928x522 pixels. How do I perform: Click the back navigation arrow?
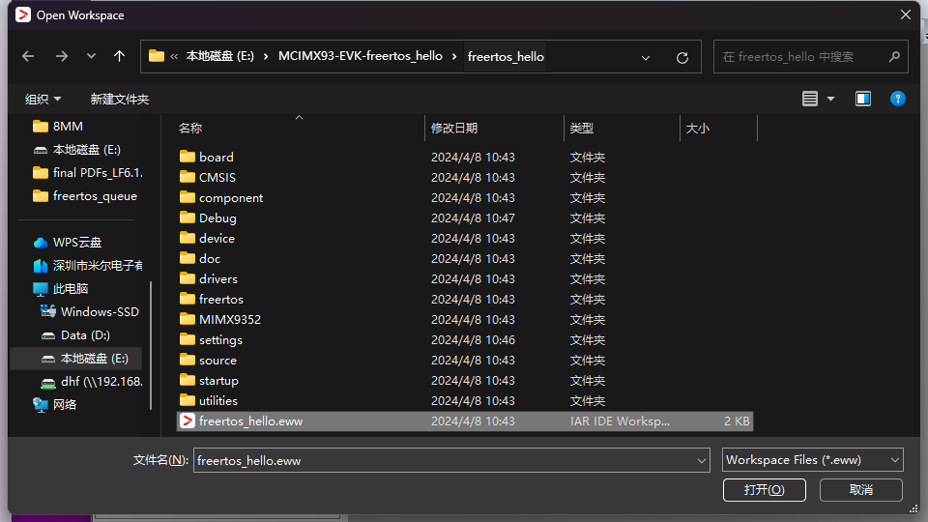pyautogui.click(x=28, y=57)
